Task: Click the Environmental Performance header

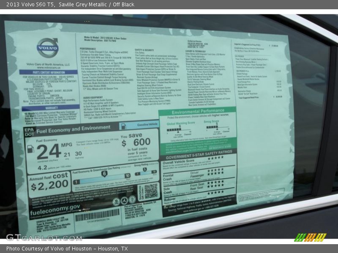Action: [198, 112]
